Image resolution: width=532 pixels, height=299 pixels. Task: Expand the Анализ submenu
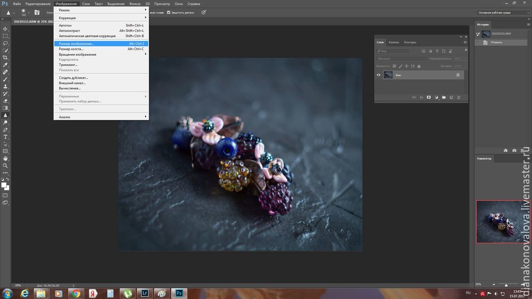[x=101, y=117]
